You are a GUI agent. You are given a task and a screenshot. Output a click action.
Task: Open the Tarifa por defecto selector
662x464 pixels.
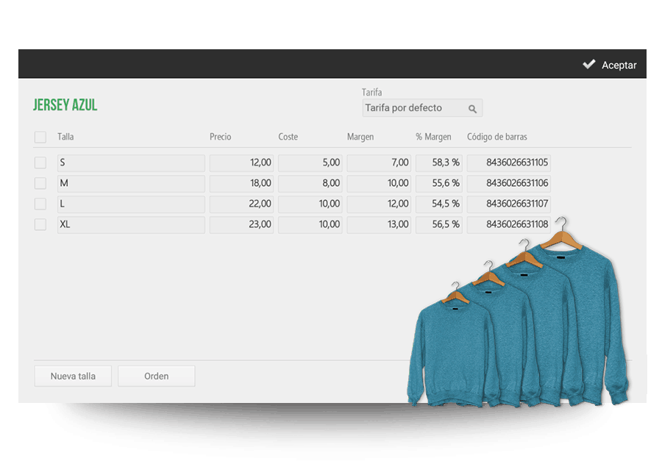point(414,108)
